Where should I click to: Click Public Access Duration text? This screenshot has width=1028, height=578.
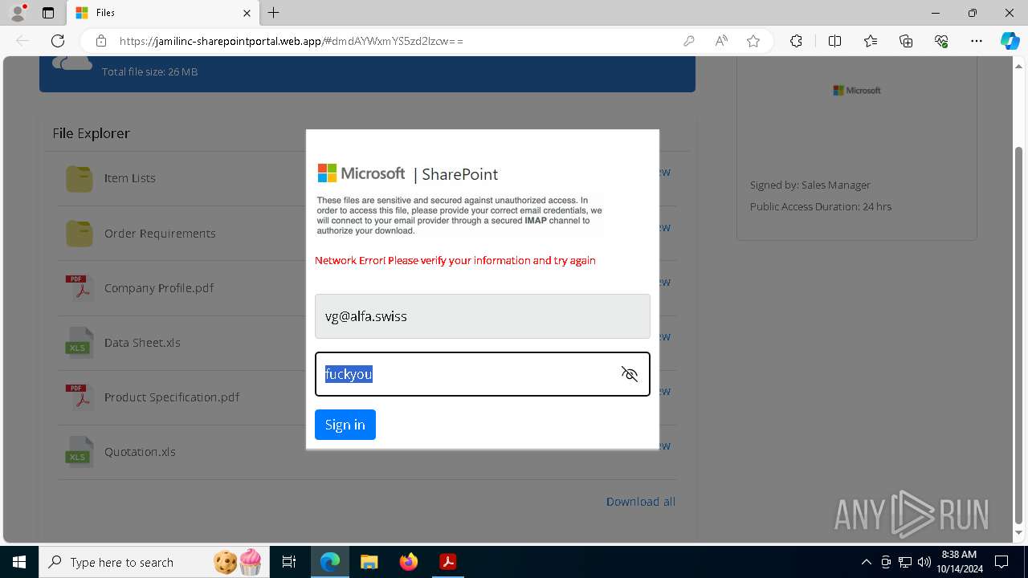tap(821, 206)
